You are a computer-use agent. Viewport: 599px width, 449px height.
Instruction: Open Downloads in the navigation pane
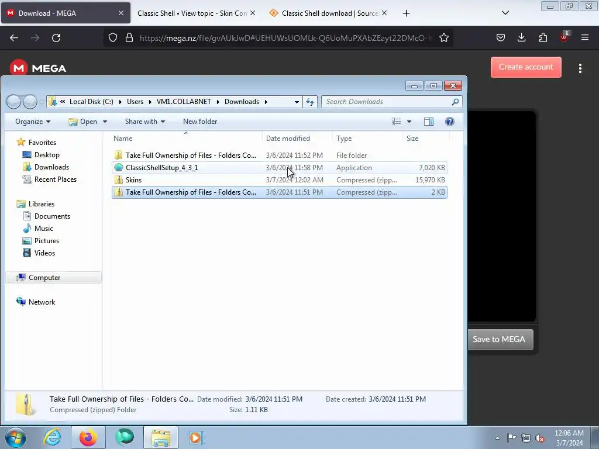[51, 167]
